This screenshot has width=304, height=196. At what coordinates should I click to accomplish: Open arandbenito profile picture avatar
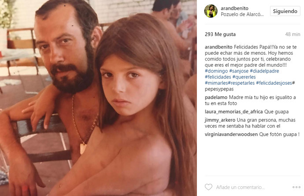pyautogui.click(x=211, y=11)
